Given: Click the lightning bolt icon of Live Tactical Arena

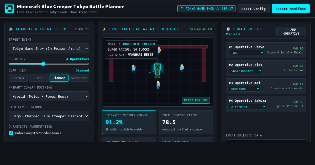Looking at the screenshot, I should 104,29.
